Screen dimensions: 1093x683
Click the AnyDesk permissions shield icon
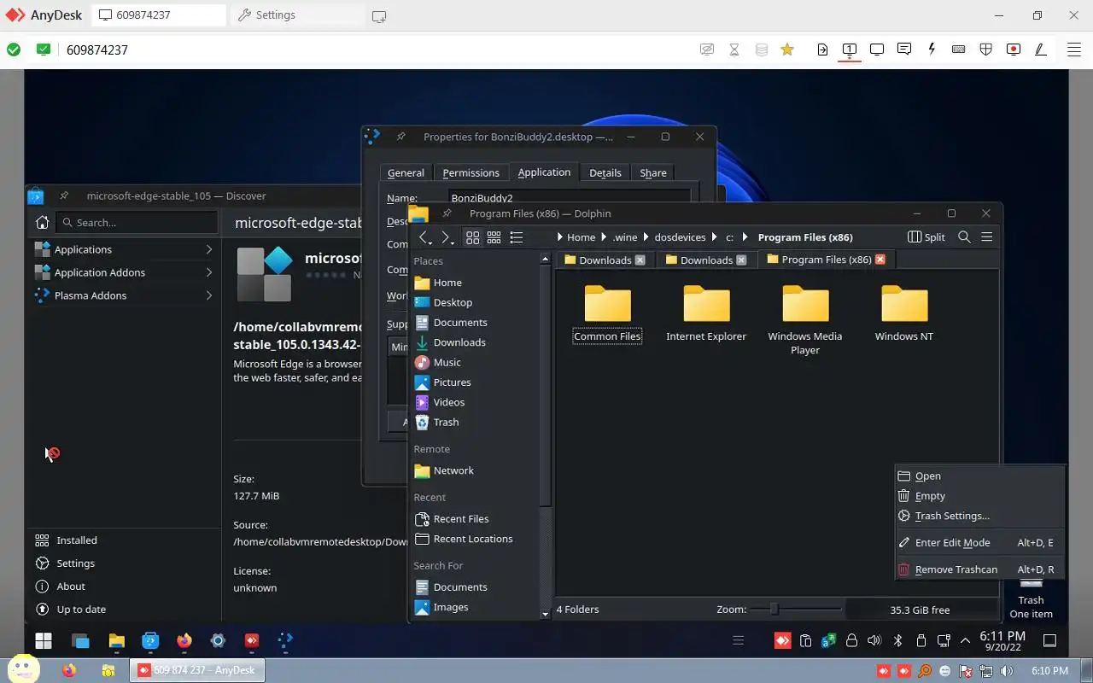(x=986, y=50)
